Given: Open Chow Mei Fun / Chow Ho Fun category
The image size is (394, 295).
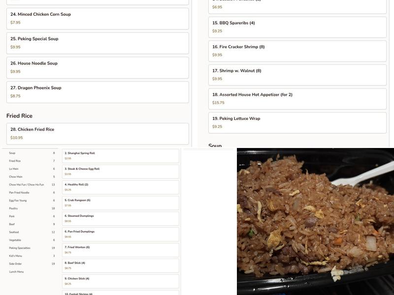Looking at the screenshot, I should click(x=26, y=185).
